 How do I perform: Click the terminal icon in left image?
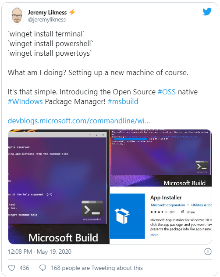pyautogui.click(x=92, y=209)
